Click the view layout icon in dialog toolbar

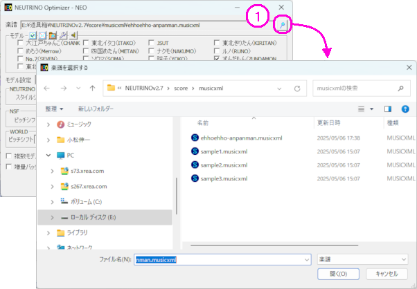point(361,109)
